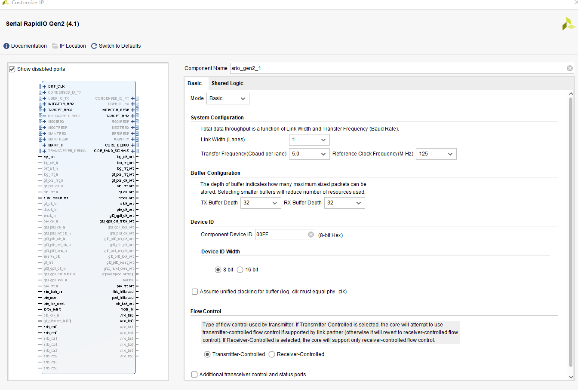
Task: Select the s_axi_maintr_rst port label
Action: 56,198
